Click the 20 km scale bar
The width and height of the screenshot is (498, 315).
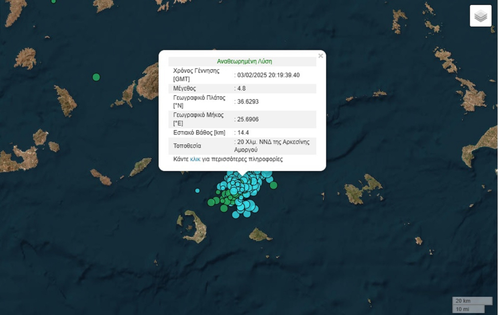tap(471, 301)
